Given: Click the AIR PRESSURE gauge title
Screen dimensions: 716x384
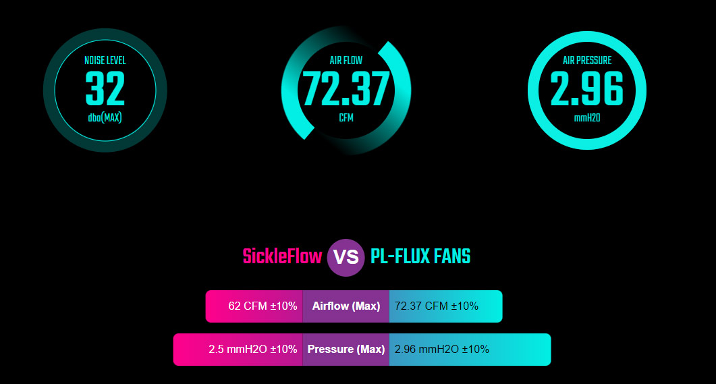Looking at the screenshot, I should tap(587, 60).
